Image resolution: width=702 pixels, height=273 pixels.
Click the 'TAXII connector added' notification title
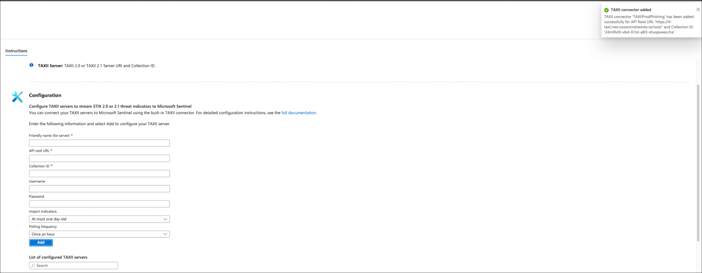point(631,10)
